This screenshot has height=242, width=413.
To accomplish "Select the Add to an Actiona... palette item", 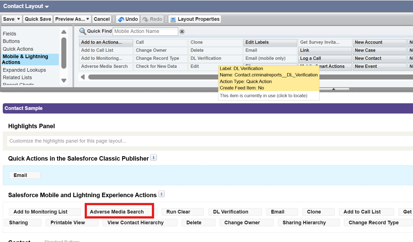I will tap(106, 42).
